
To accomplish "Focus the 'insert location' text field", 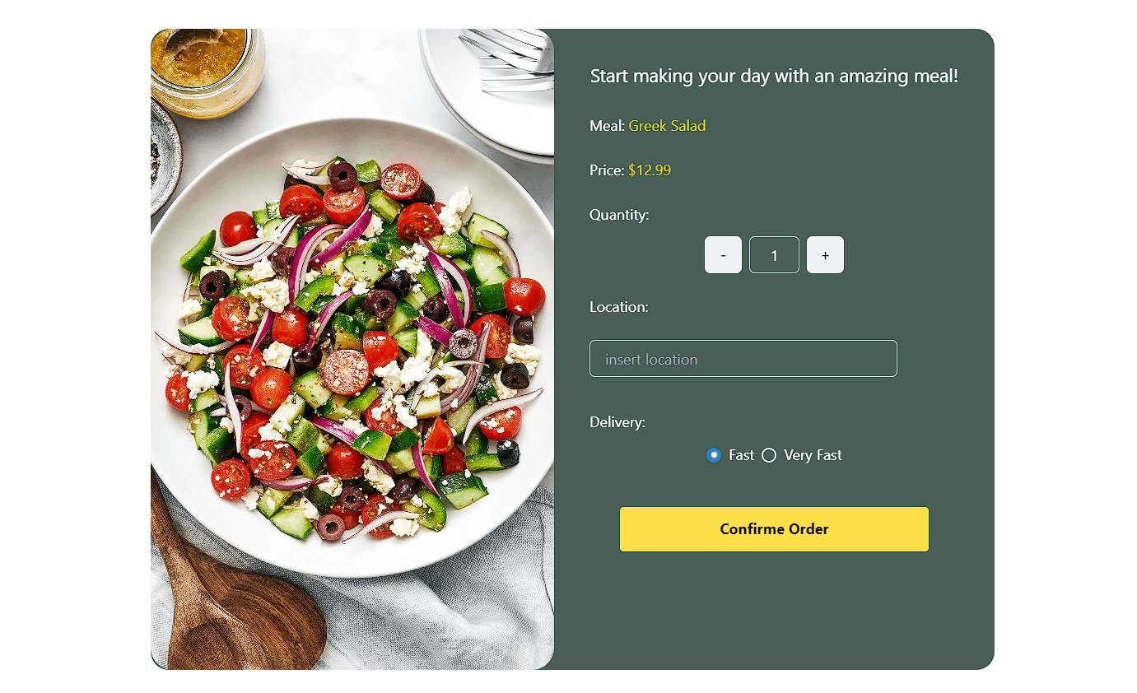I will tap(743, 359).
